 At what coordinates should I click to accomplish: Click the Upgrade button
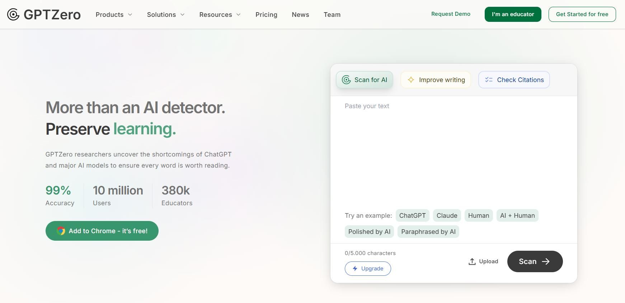coord(368,269)
